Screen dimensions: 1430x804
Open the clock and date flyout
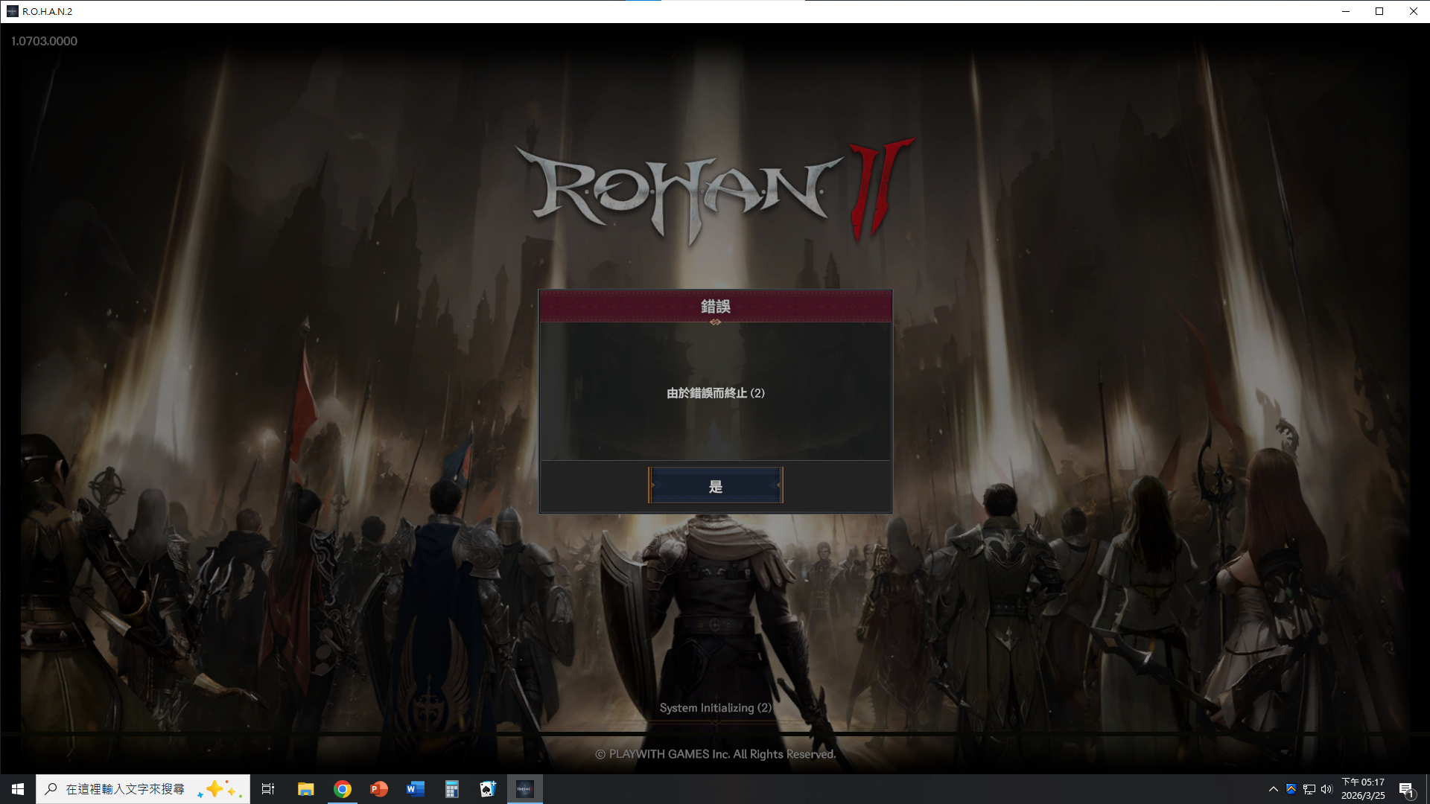(x=1363, y=789)
